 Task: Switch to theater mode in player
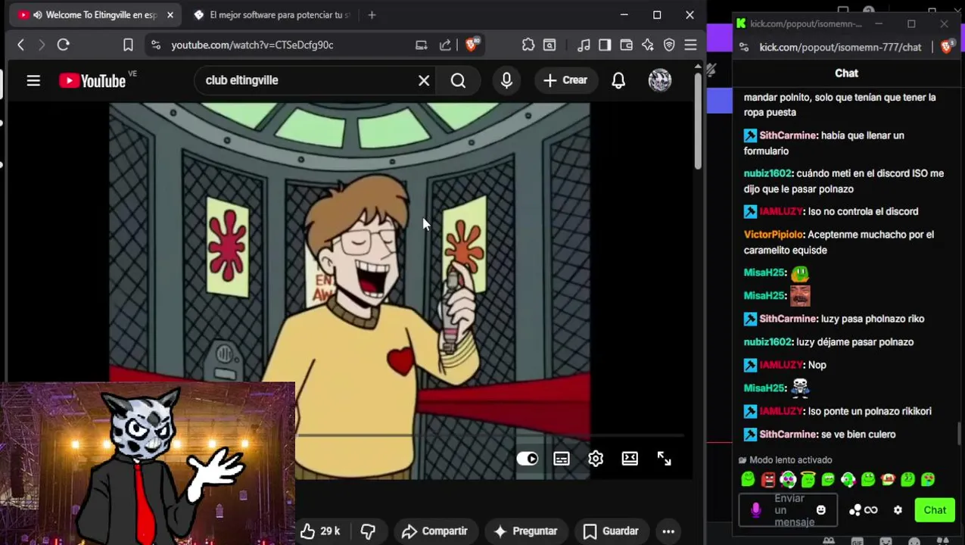tap(630, 459)
